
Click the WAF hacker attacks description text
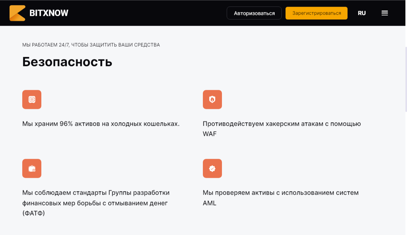tap(282, 129)
